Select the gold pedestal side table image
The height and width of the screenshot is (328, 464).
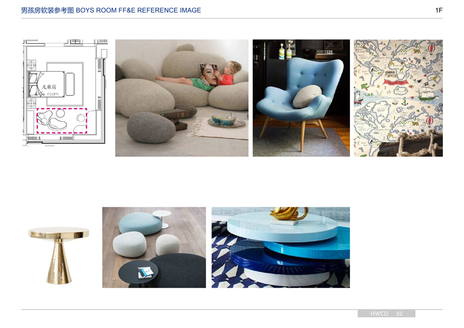[x=59, y=255]
